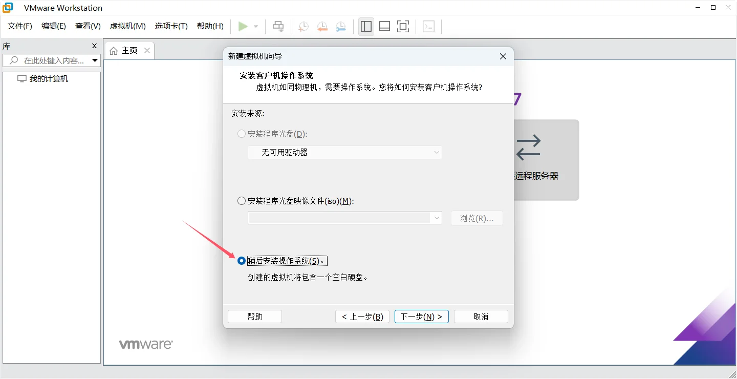Screen dimensions: 737x379
Task: Click the VMware Workstation app logo icon
Action: click(x=8, y=8)
